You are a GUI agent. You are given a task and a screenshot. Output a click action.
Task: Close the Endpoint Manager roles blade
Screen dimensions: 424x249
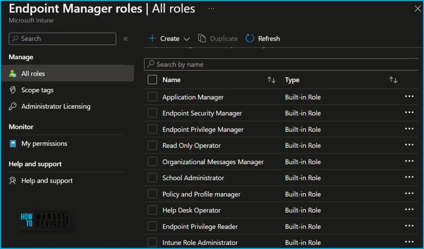coord(418,9)
